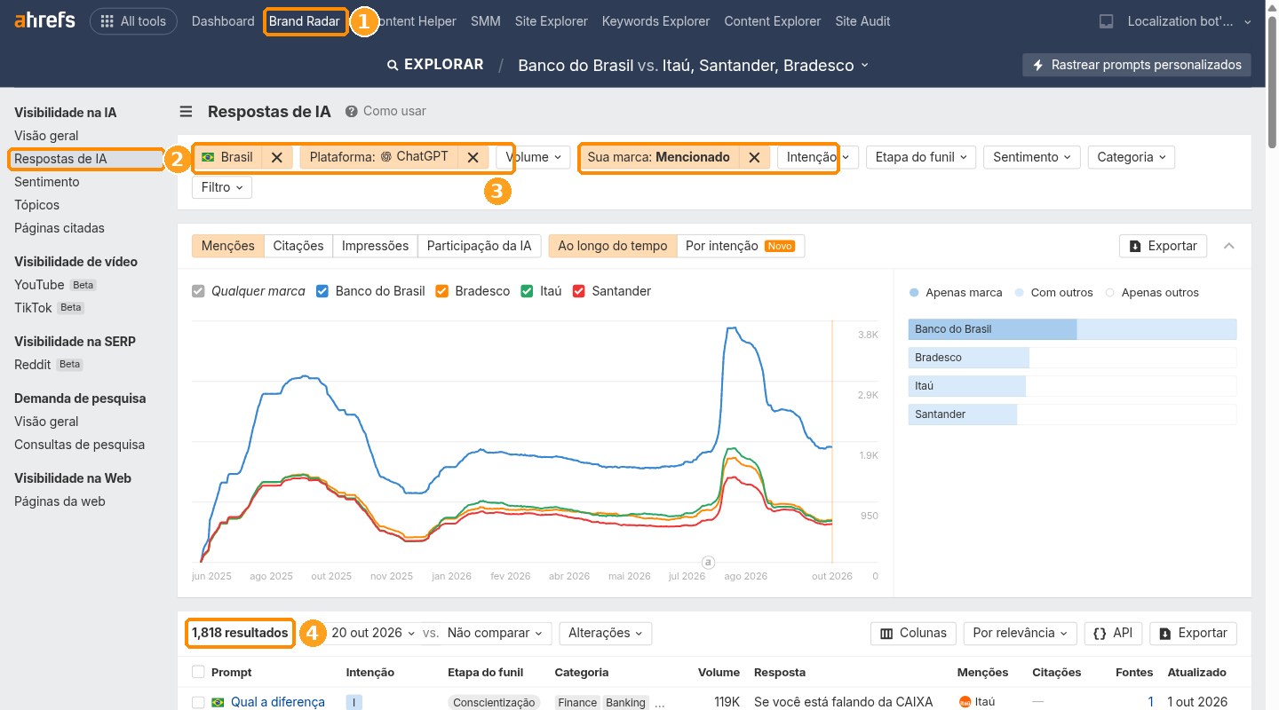Open Páginas citadas in the sidebar
This screenshot has height=710, width=1279.
coord(60,228)
